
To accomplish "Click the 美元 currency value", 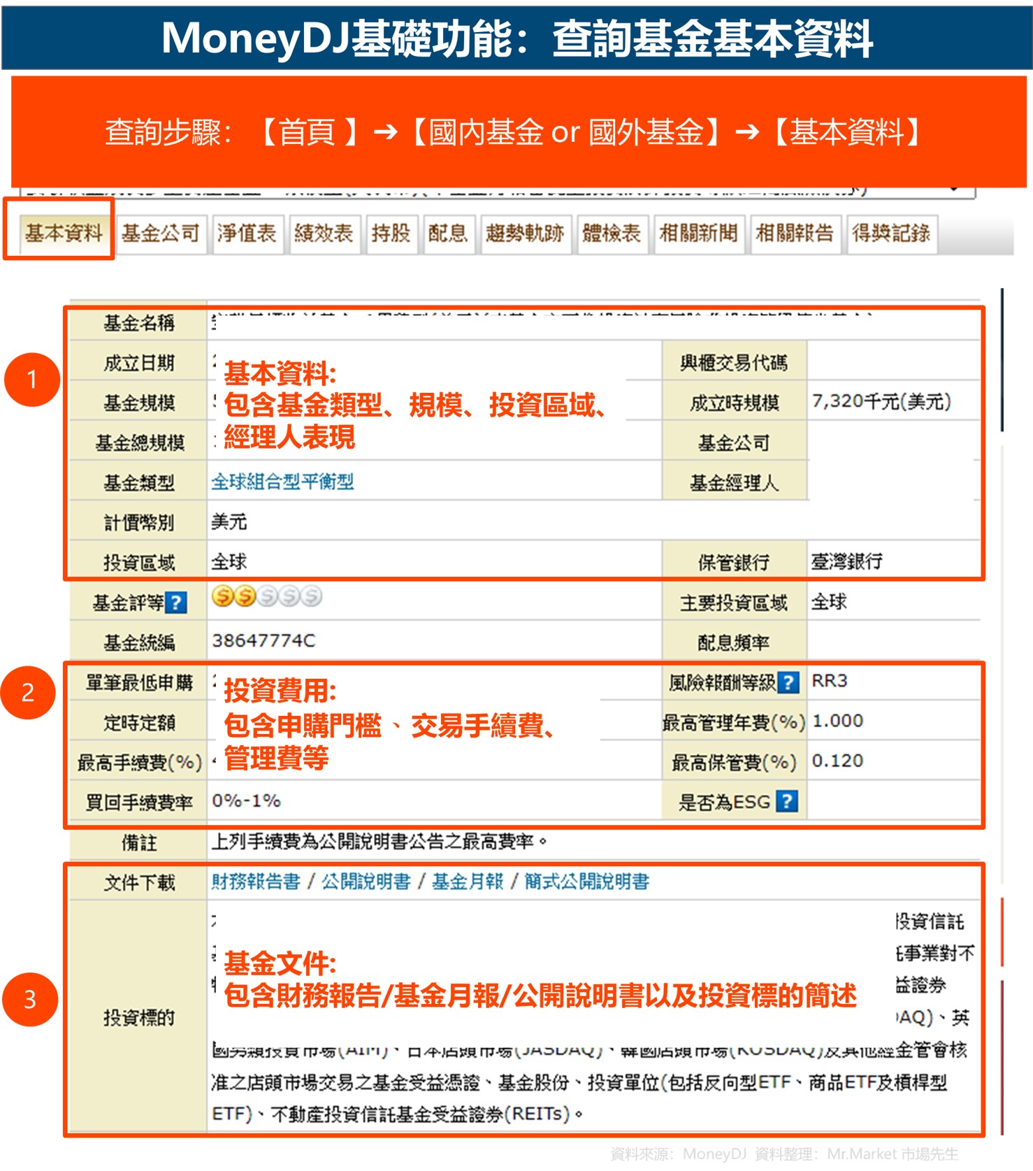I will 229,522.
